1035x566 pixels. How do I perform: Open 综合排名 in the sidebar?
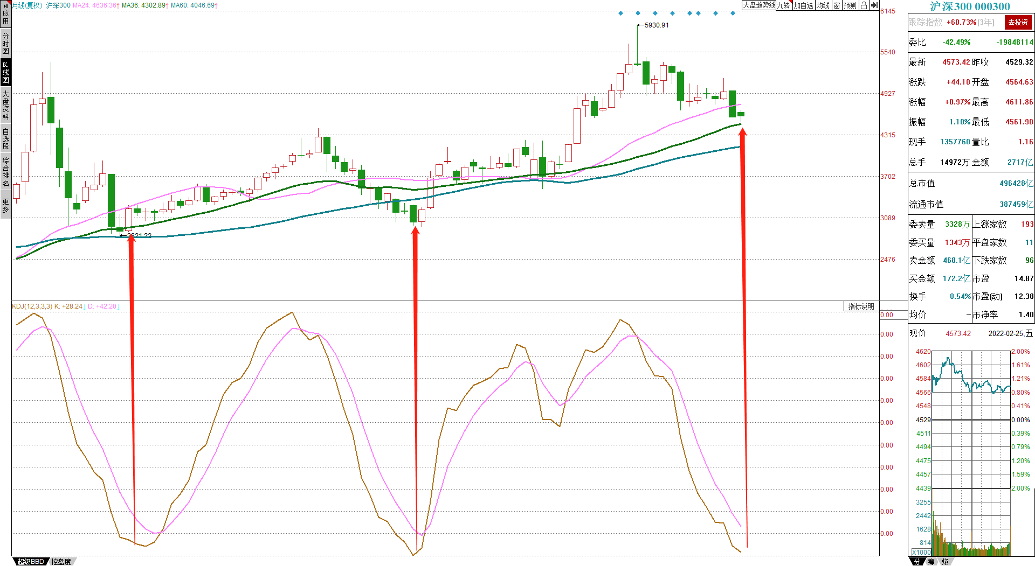click(5, 171)
